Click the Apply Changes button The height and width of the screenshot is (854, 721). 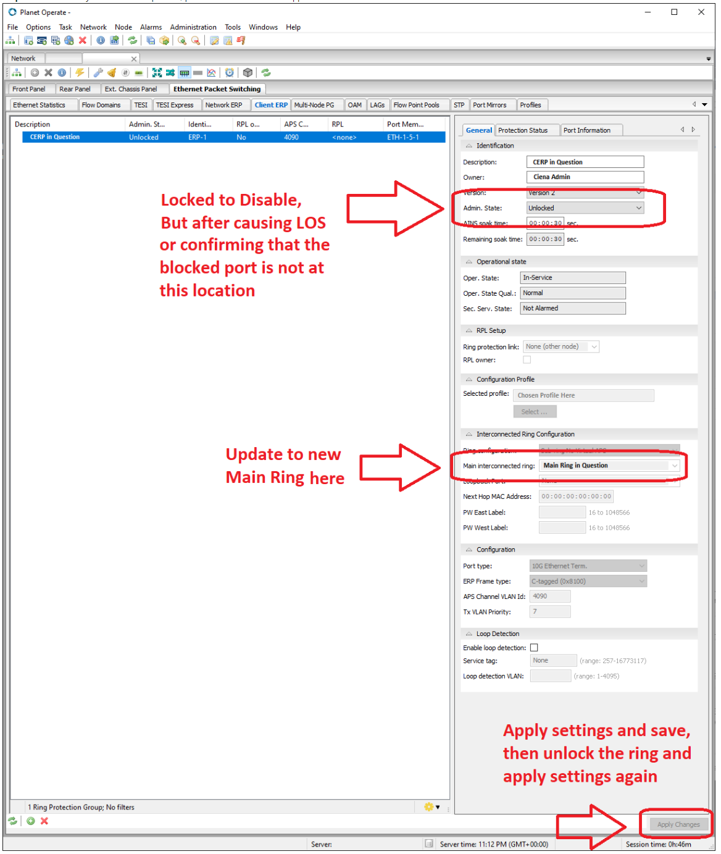678,824
